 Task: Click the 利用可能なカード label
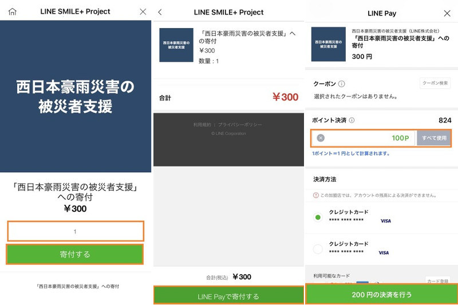[331, 276]
